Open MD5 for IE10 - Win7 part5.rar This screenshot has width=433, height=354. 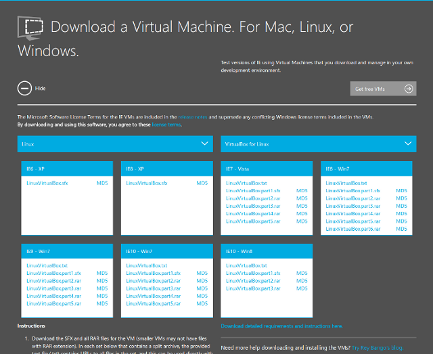(202, 304)
